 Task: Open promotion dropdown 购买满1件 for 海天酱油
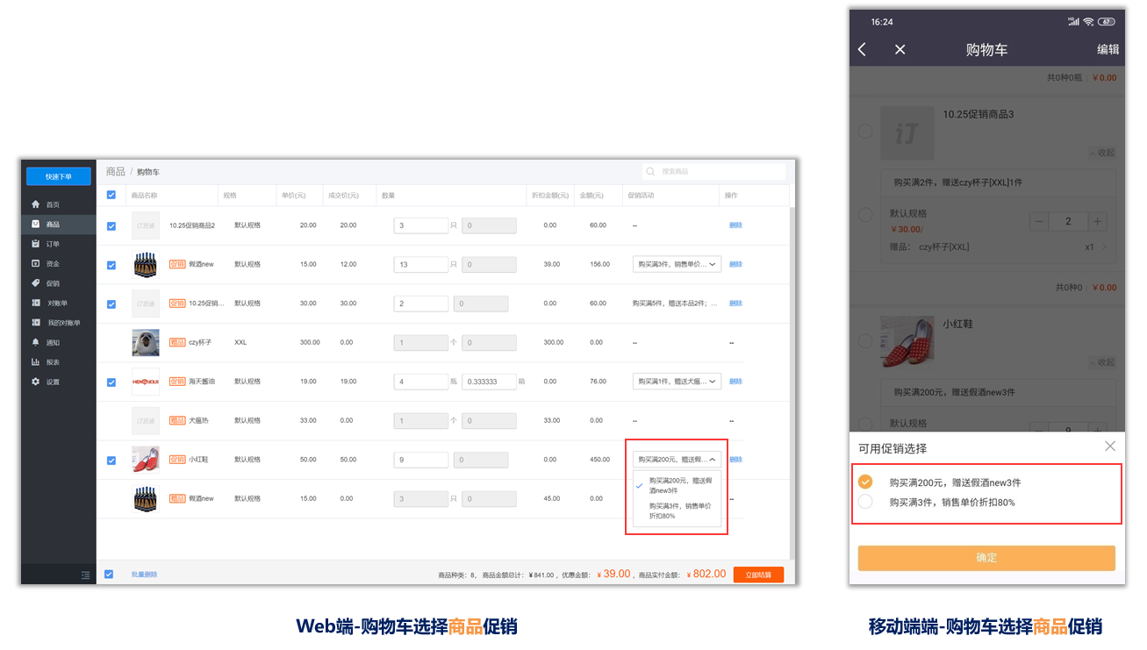click(x=677, y=382)
